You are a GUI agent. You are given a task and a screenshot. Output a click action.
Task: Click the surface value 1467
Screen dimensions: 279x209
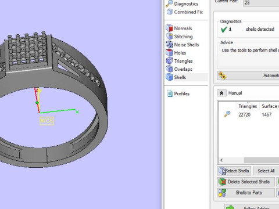[x=267, y=114]
